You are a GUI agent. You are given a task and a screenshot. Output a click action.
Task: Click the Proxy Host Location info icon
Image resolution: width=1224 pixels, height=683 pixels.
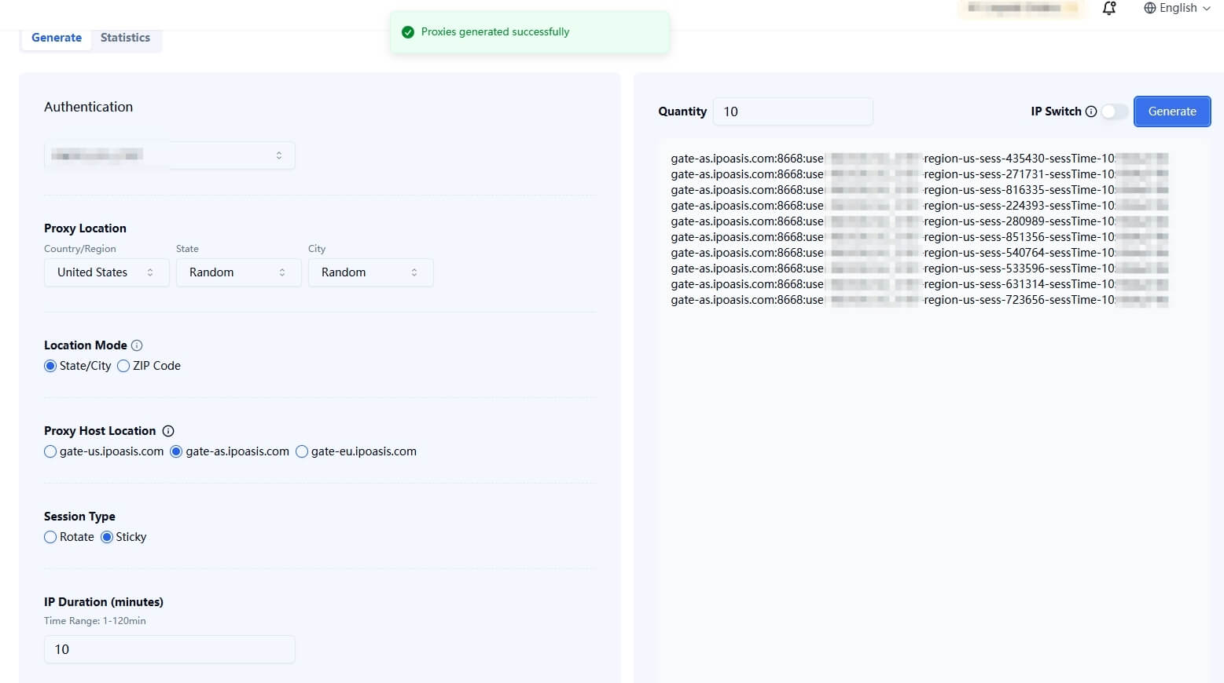[x=168, y=431]
